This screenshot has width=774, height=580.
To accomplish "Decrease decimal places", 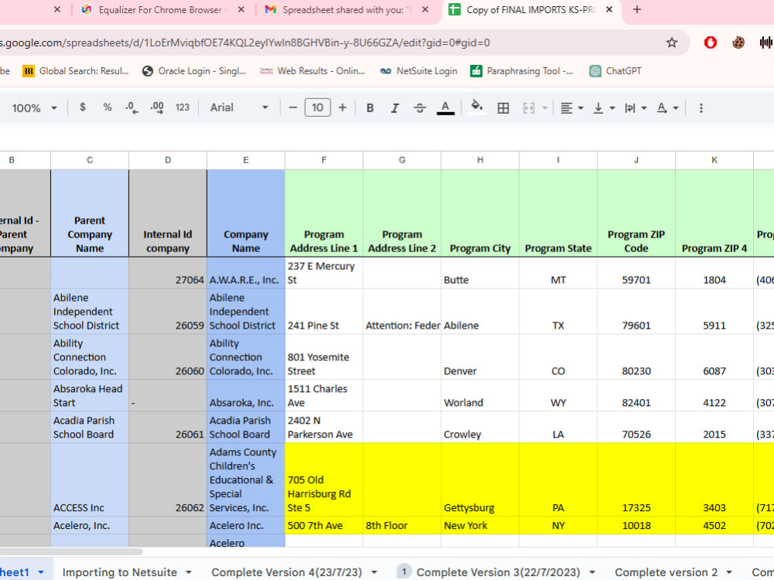I will pyautogui.click(x=132, y=107).
